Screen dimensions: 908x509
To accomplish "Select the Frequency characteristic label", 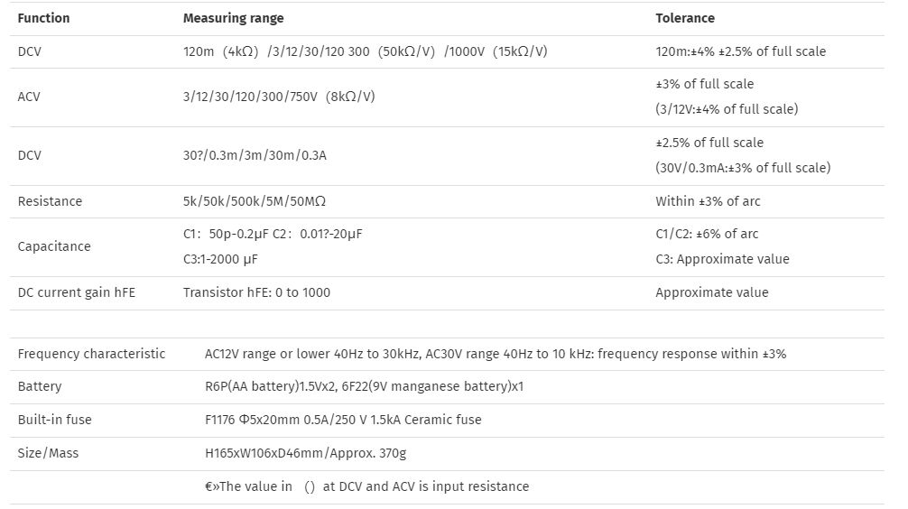I will coord(91,354).
